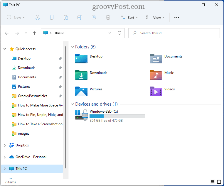Go back with the left arrow
The width and height of the screenshot is (224, 186).
7,33
